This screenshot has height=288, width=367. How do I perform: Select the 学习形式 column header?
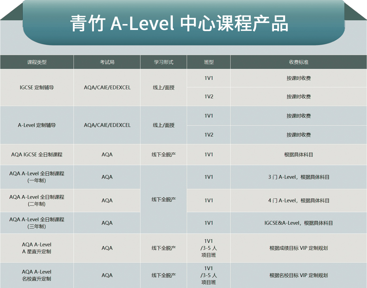click(x=163, y=62)
